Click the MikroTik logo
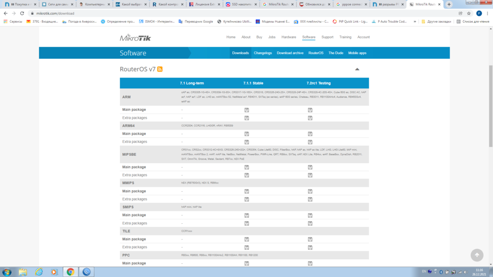Viewport: 493px width, 277px height. [x=135, y=37]
